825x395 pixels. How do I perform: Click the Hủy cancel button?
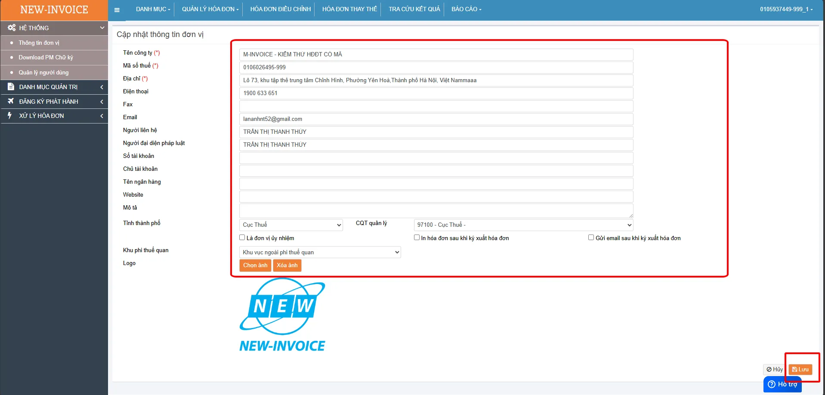click(x=775, y=369)
